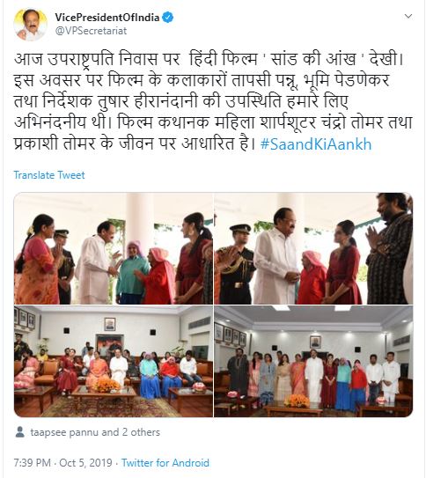Open the top-right photo with folded hands

pos(313,248)
